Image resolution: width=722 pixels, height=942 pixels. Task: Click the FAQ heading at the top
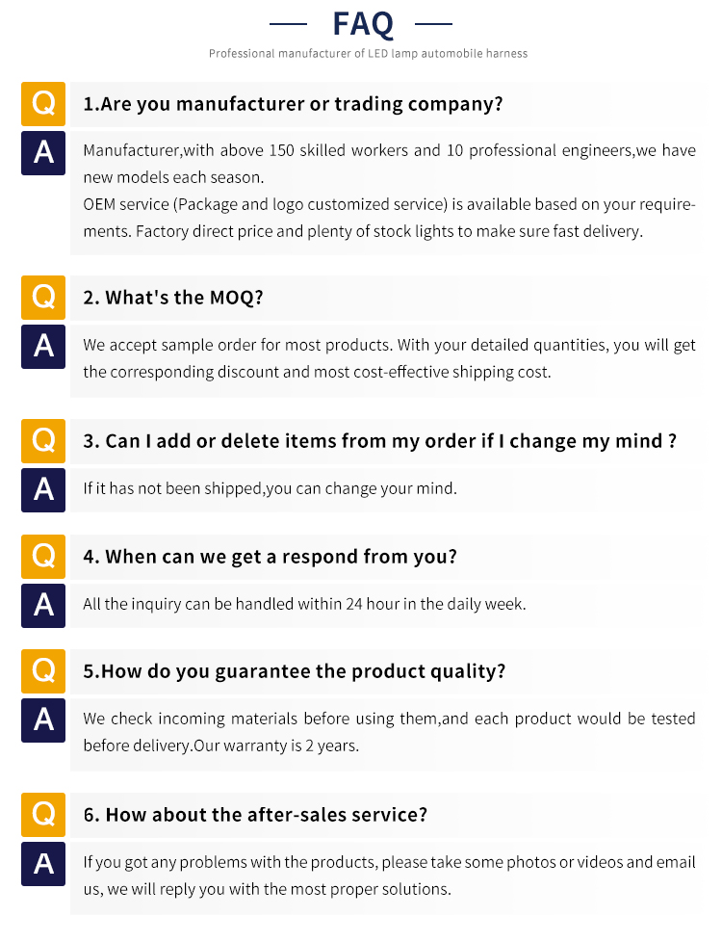(x=362, y=22)
